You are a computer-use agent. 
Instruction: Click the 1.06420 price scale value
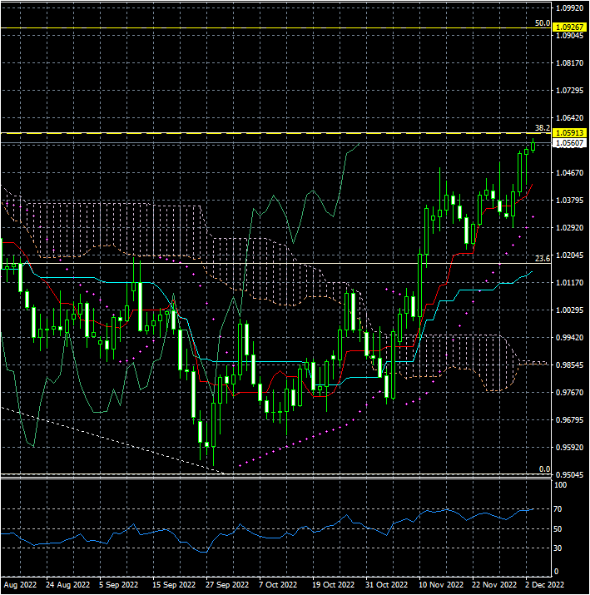tap(569, 118)
